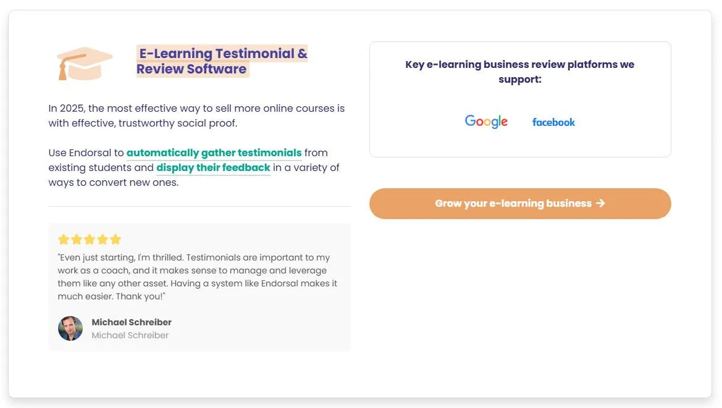Click the second rating star
This screenshot has height=408, width=722.
click(x=77, y=239)
